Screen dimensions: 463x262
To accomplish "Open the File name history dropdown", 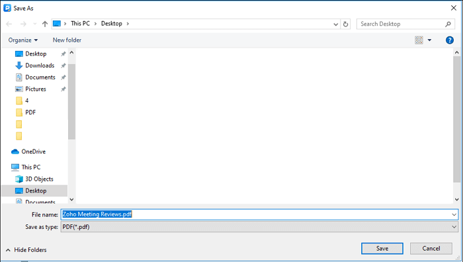I will [454, 214].
